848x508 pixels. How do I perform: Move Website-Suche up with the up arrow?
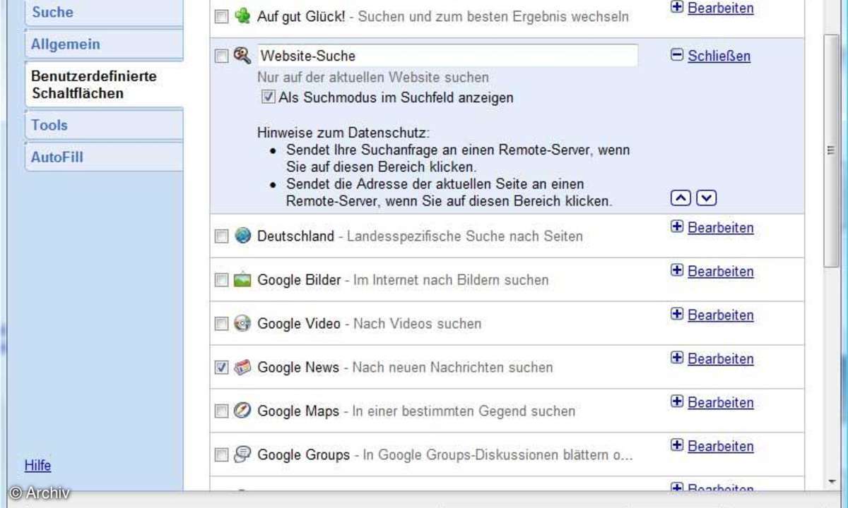681,198
